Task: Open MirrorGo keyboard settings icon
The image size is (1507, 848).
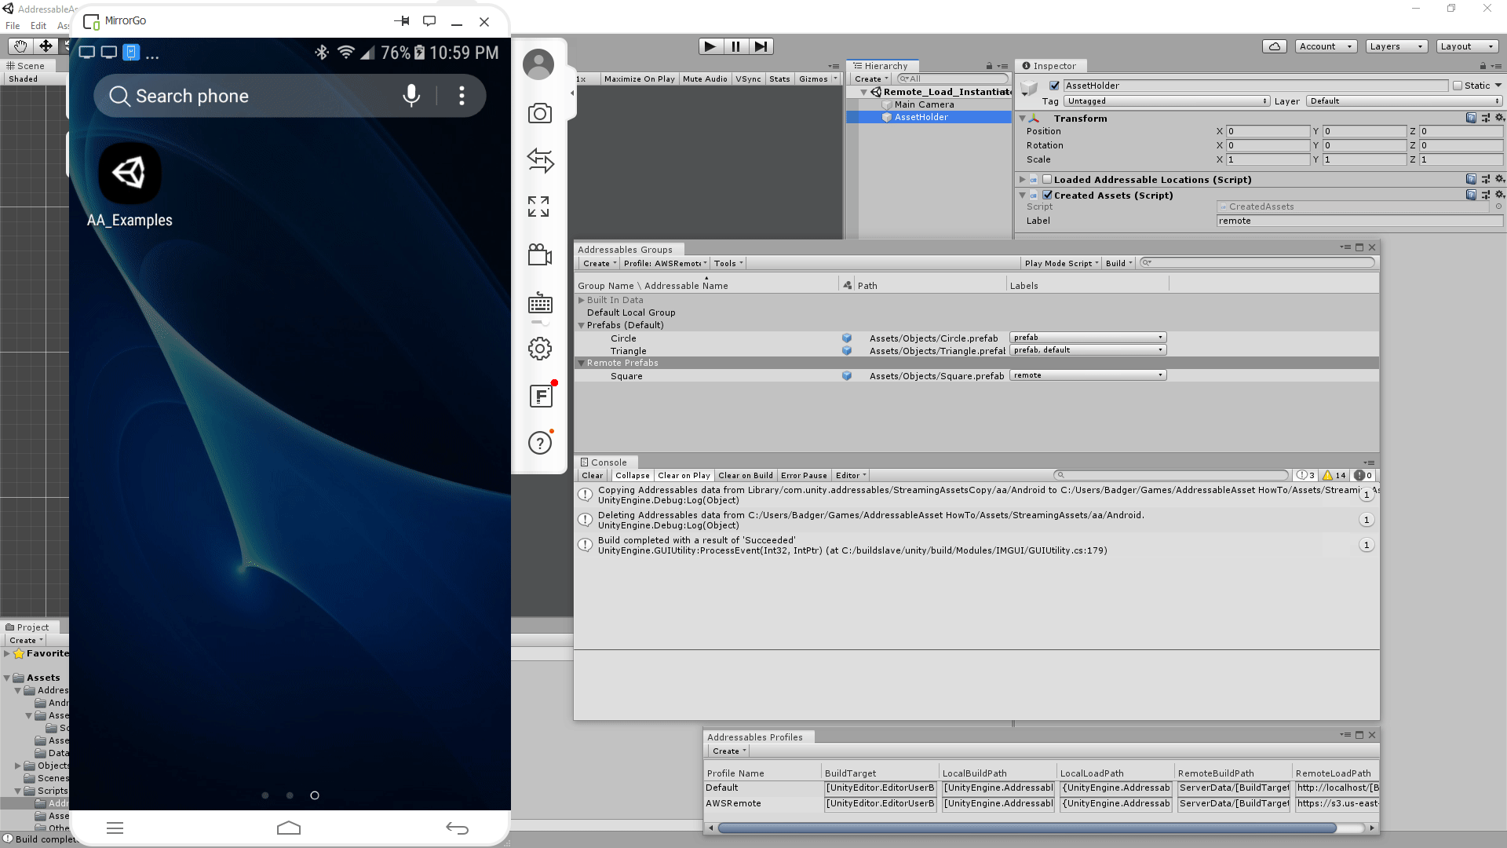Action: pos(539,303)
